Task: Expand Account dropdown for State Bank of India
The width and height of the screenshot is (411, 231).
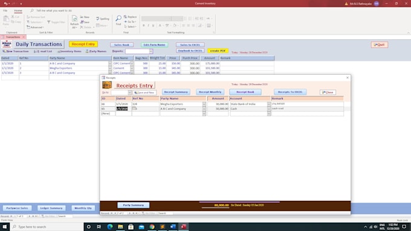Action: tap(269, 104)
